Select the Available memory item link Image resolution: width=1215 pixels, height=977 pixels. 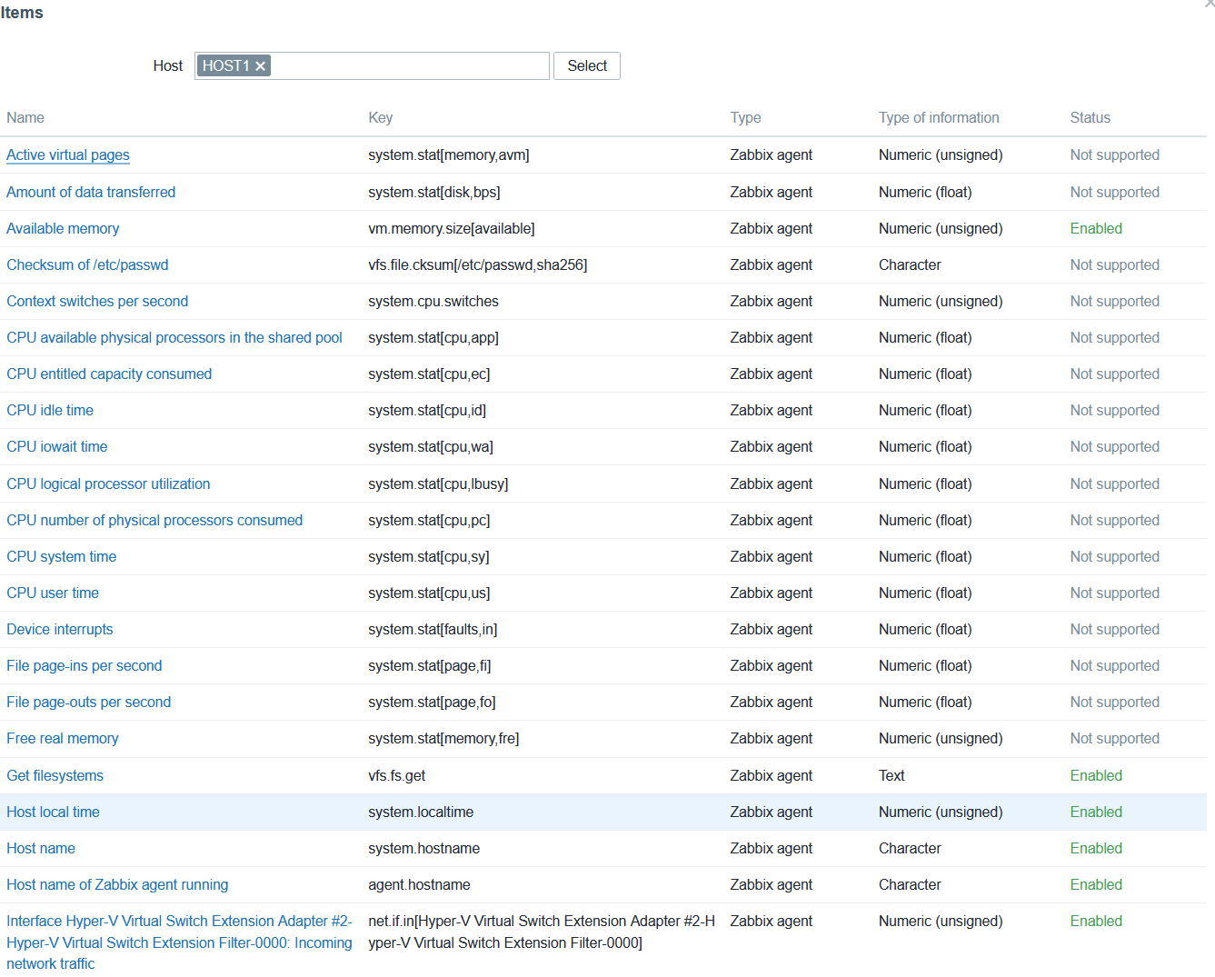click(x=63, y=229)
